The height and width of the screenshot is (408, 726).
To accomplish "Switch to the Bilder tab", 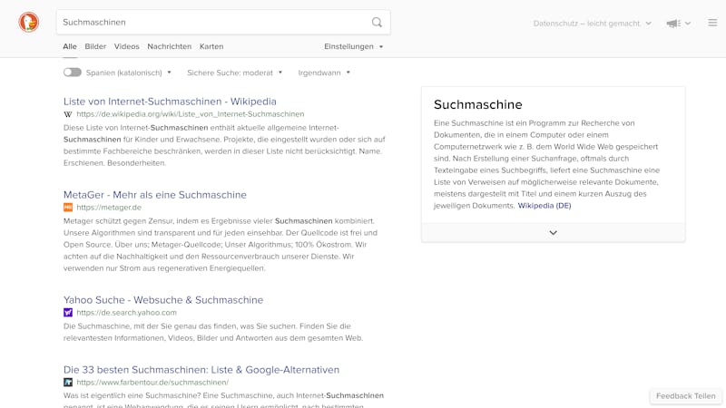I will click(x=95, y=47).
